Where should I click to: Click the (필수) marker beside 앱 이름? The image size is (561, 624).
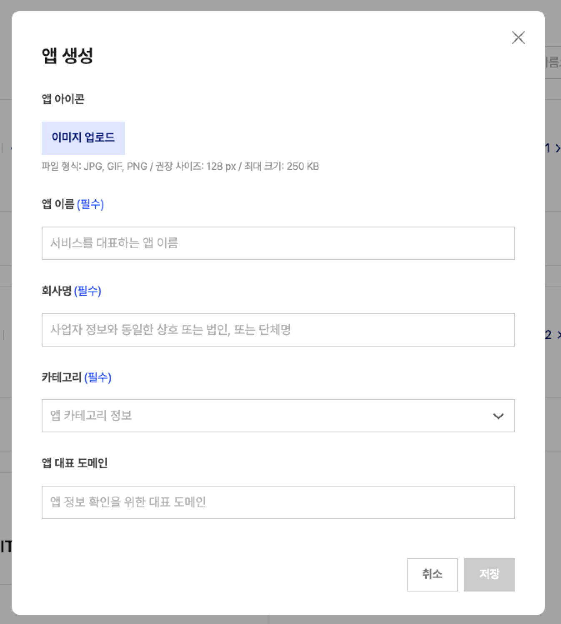90,204
